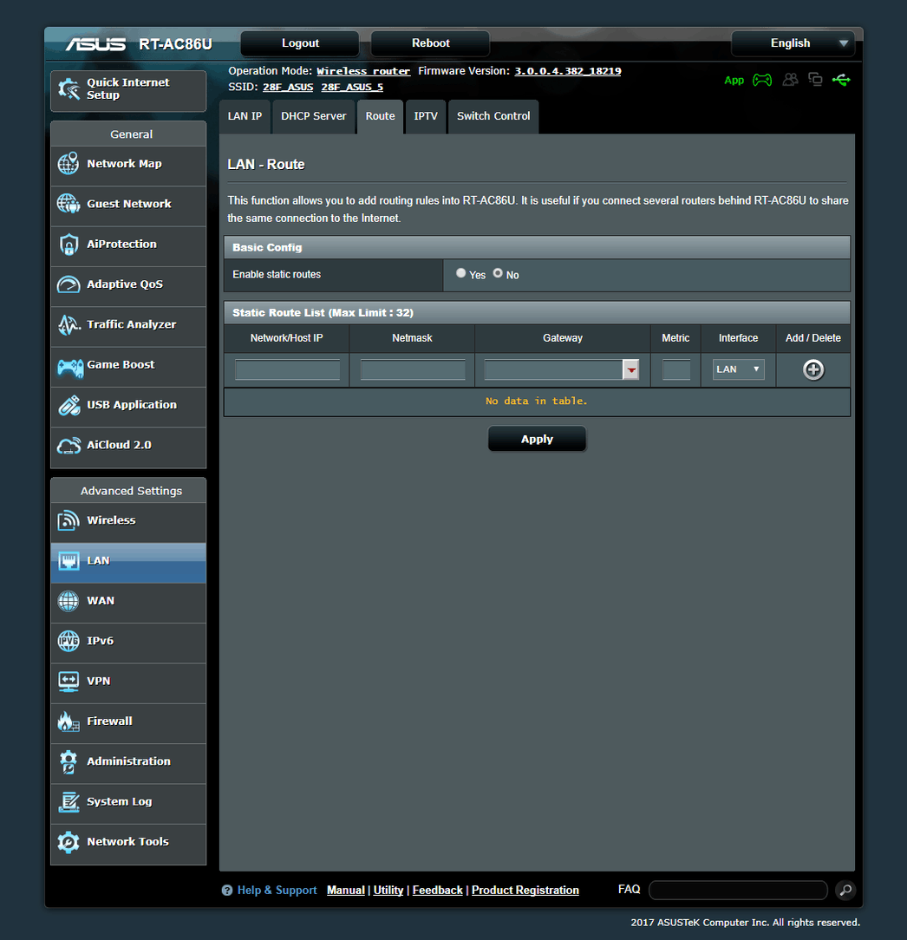
Task: Click the Netmask column header
Action: [412, 338]
